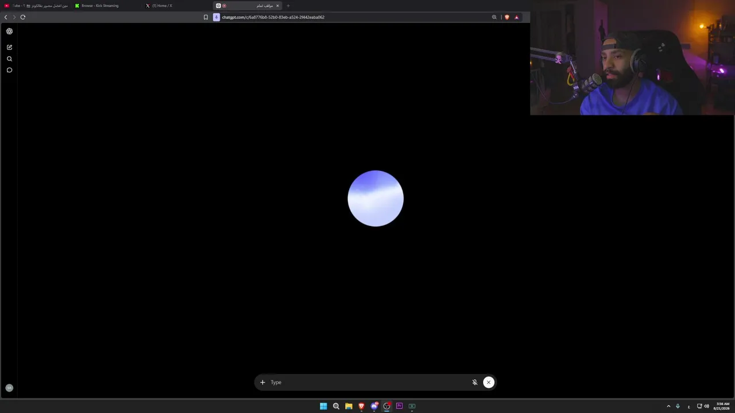Open network settings from the tray icon

click(699, 406)
